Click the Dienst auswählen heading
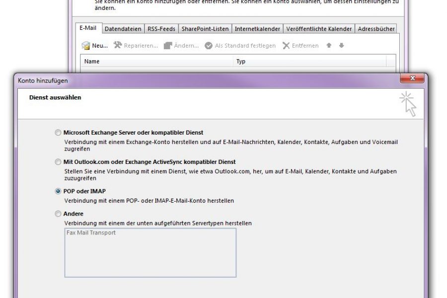447x298 pixels. click(55, 97)
